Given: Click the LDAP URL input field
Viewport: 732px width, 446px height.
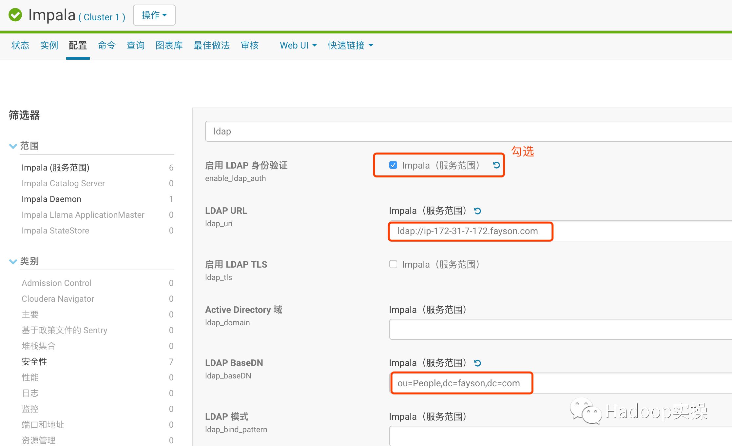Looking at the screenshot, I should pos(561,231).
